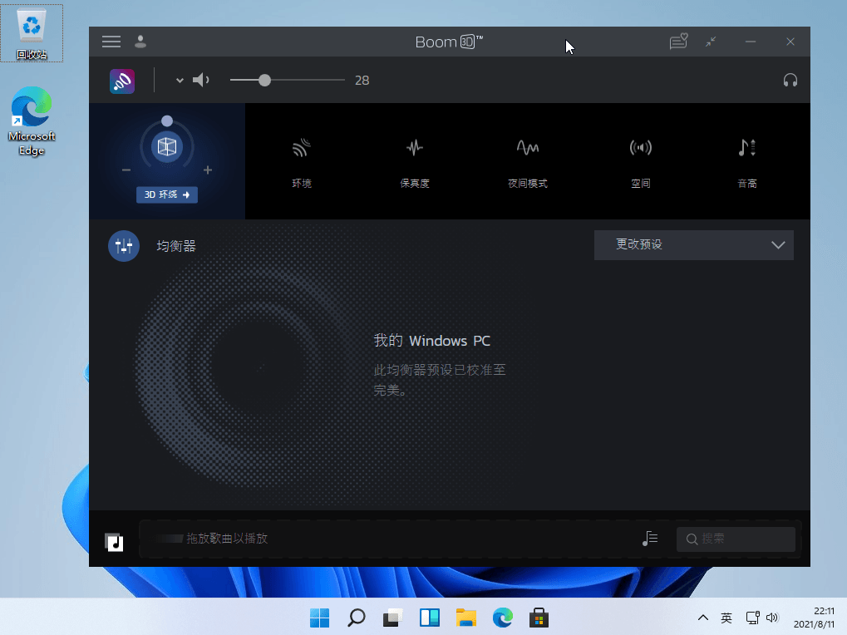Minimize the Boom 3D window
The image size is (847, 635).
pyautogui.click(x=751, y=42)
